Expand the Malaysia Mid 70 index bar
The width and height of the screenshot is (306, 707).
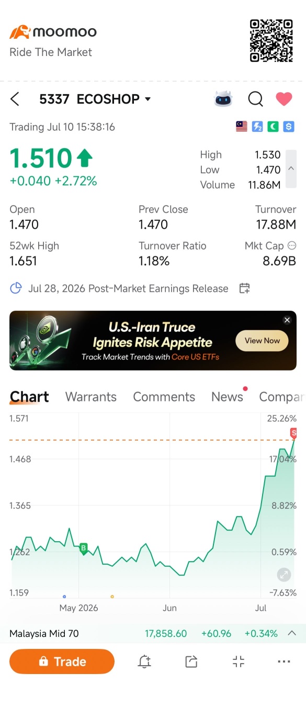coord(292,633)
